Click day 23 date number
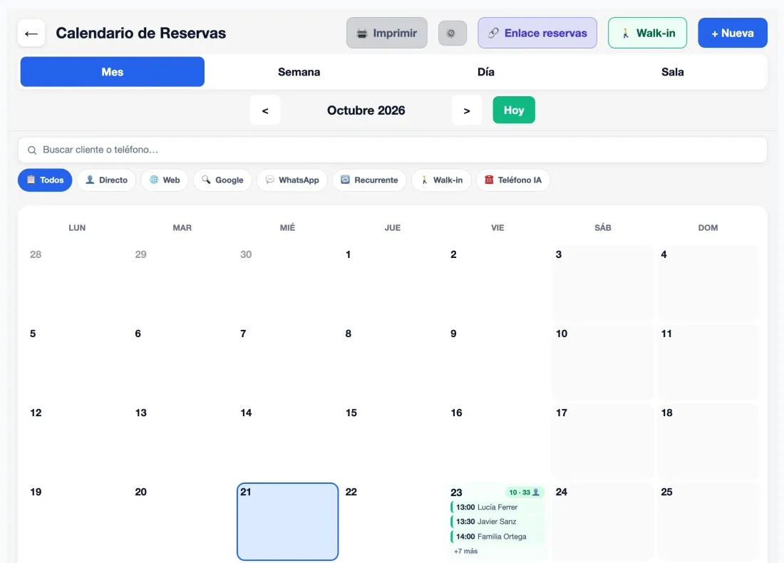Image resolution: width=784 pixels, height=563 pixels. click(x=456, y=492)
